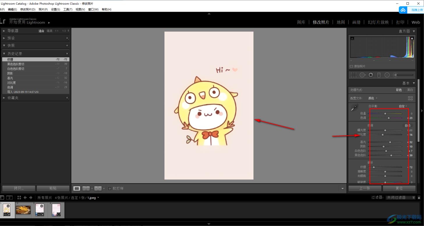424x226 pixels.
Task: Toggle highlight clipping indicator in histogram
Action: pos(412,38)
